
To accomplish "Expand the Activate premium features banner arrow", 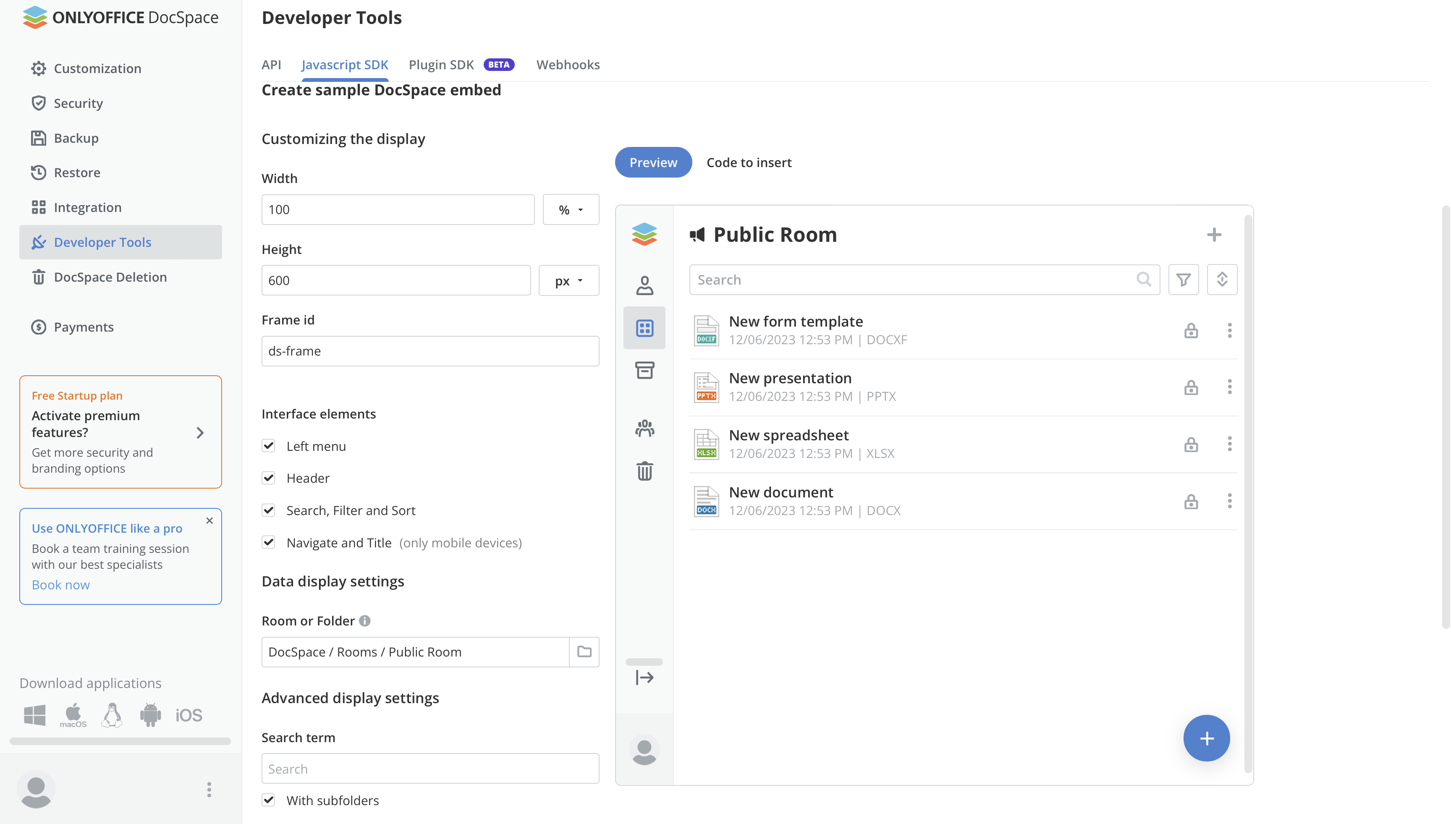I will click(200, 433).
